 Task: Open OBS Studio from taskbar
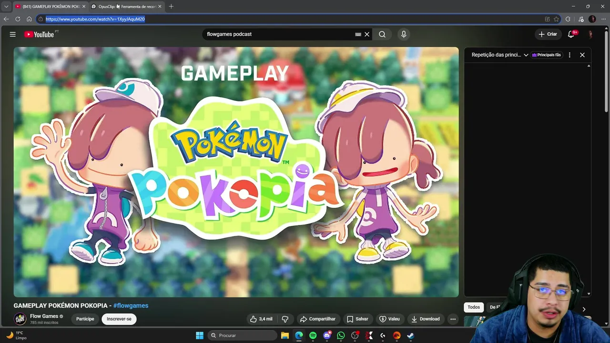pos(355,335)
